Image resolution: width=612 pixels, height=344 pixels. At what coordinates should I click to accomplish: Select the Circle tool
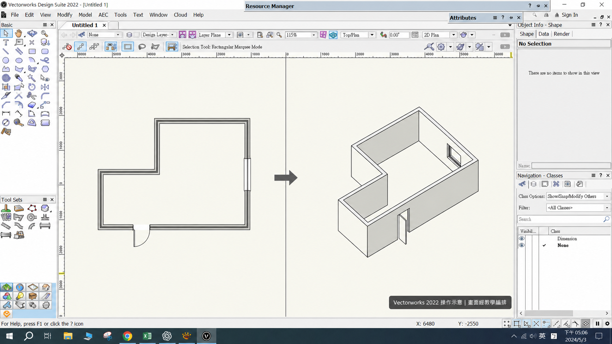(x=6, y=60)
